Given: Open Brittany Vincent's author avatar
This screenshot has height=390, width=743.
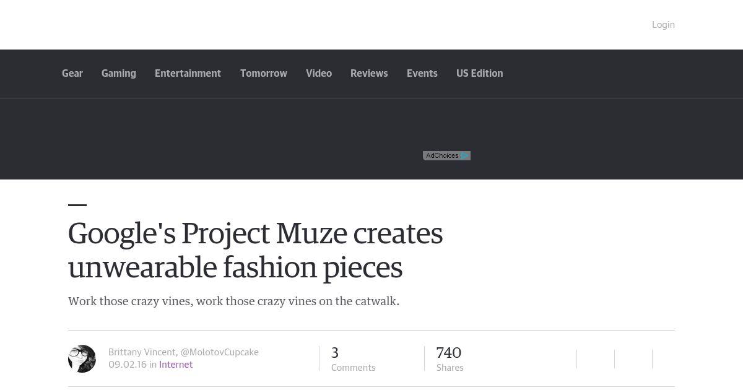Looking at the screenshot, I should pos(82,358).
